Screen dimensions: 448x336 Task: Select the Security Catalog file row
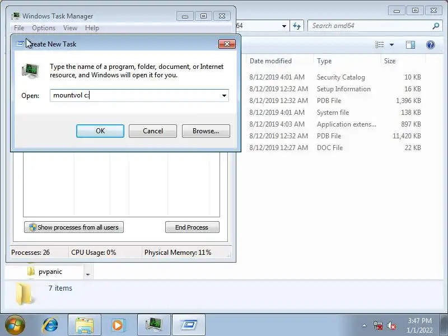335,77
